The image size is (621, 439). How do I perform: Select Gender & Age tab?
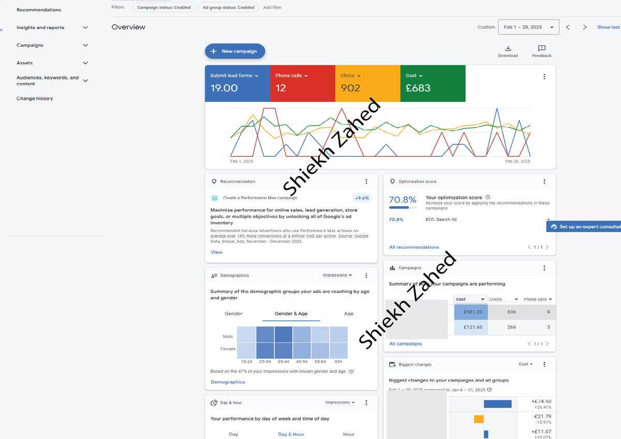[x=291, y=314]
